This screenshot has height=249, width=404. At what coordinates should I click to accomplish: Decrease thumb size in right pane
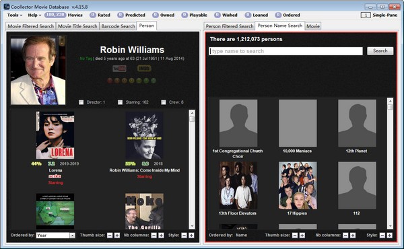click(295, 236)
